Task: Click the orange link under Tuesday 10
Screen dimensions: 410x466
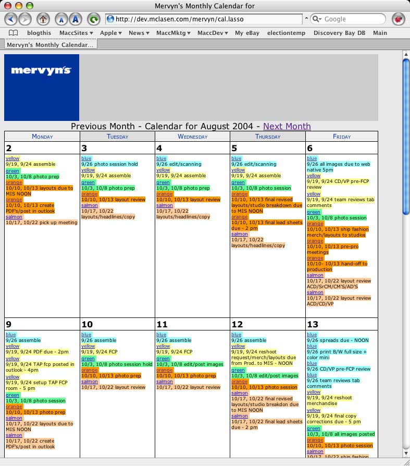Action: [x=90, y=370]
